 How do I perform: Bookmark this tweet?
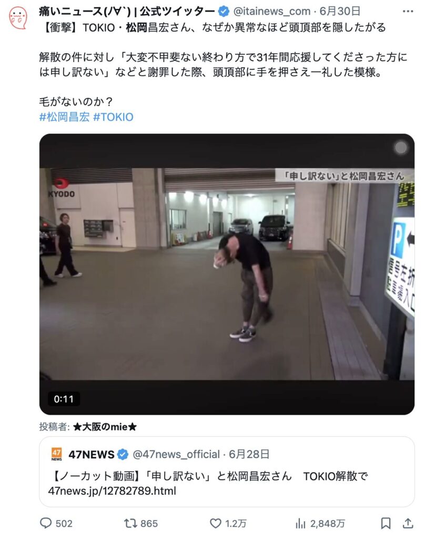(386, 523)
